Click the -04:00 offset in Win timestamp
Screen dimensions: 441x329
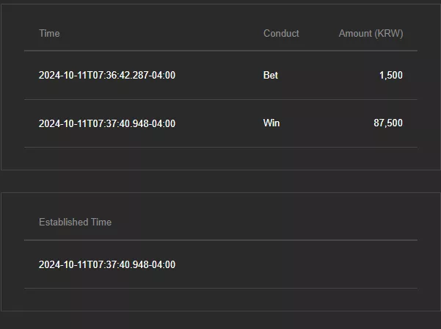click(162, 123)
